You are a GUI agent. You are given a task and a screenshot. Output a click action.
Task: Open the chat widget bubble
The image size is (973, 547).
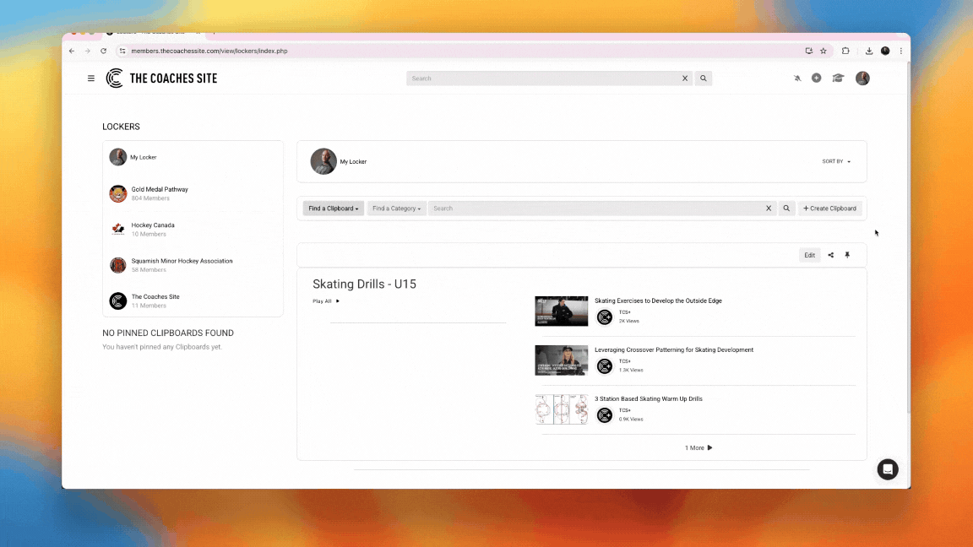pyautogui.click(x=887, y=469)
